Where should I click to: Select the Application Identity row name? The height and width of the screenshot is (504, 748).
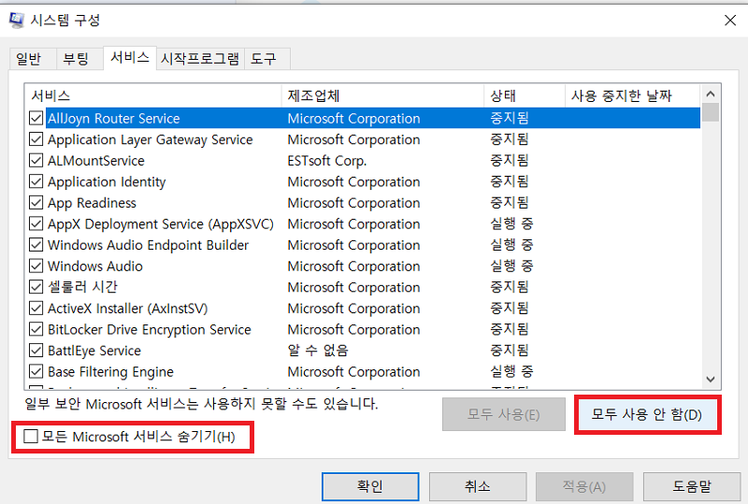click(x=107, y=181)
